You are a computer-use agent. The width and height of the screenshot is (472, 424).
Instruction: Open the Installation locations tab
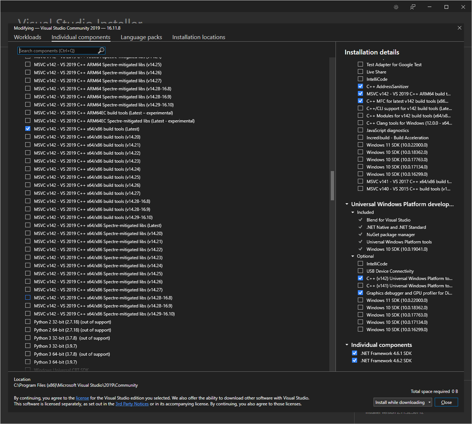[x=199, y=37]
